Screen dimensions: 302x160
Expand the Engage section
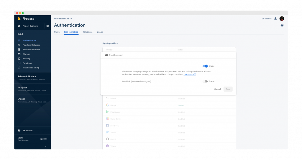[32, 100]
